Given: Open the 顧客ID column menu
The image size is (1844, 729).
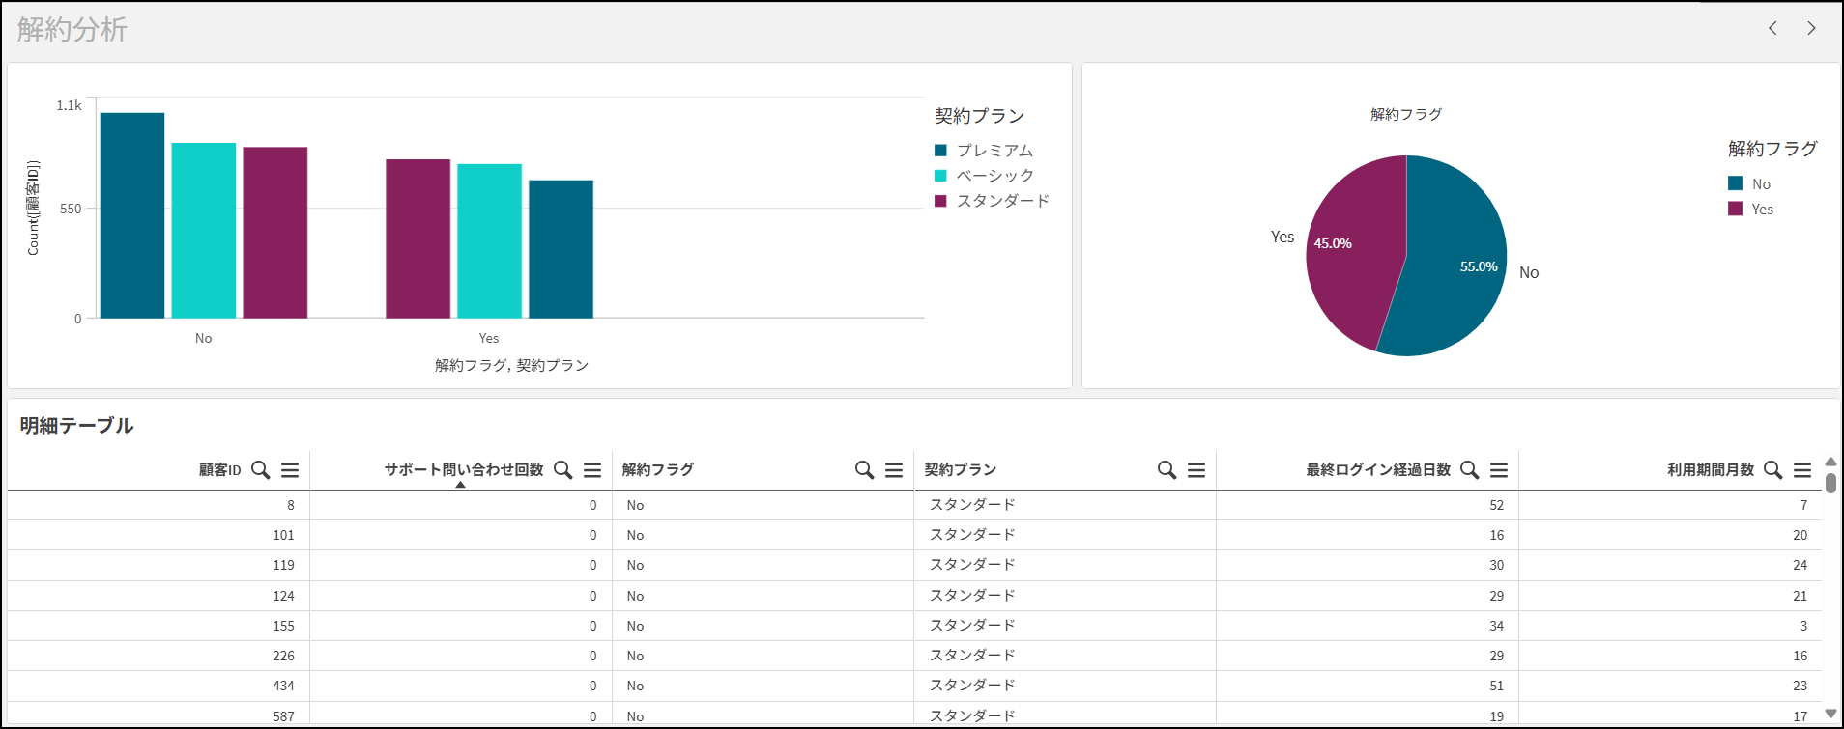Looking at the screenshot, I should (290, 470).
